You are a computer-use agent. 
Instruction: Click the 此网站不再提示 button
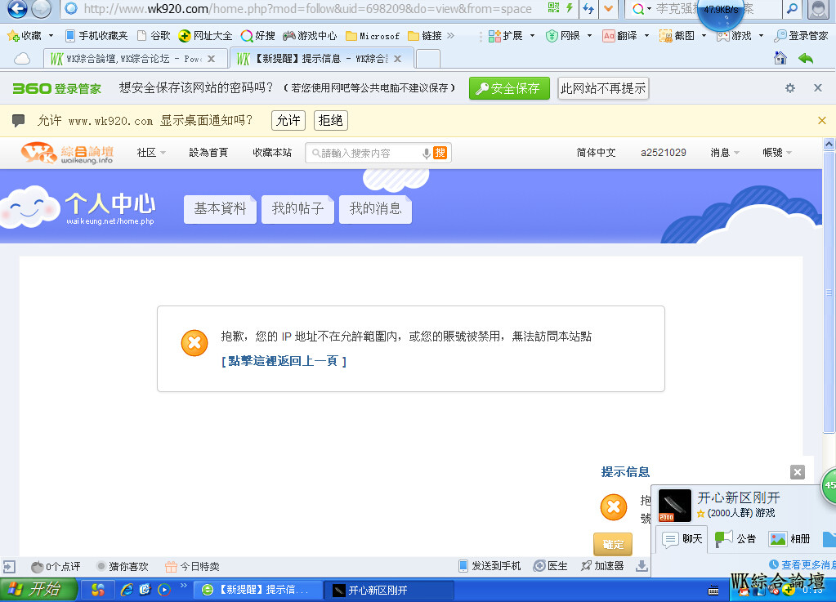[x=603, y=88]
